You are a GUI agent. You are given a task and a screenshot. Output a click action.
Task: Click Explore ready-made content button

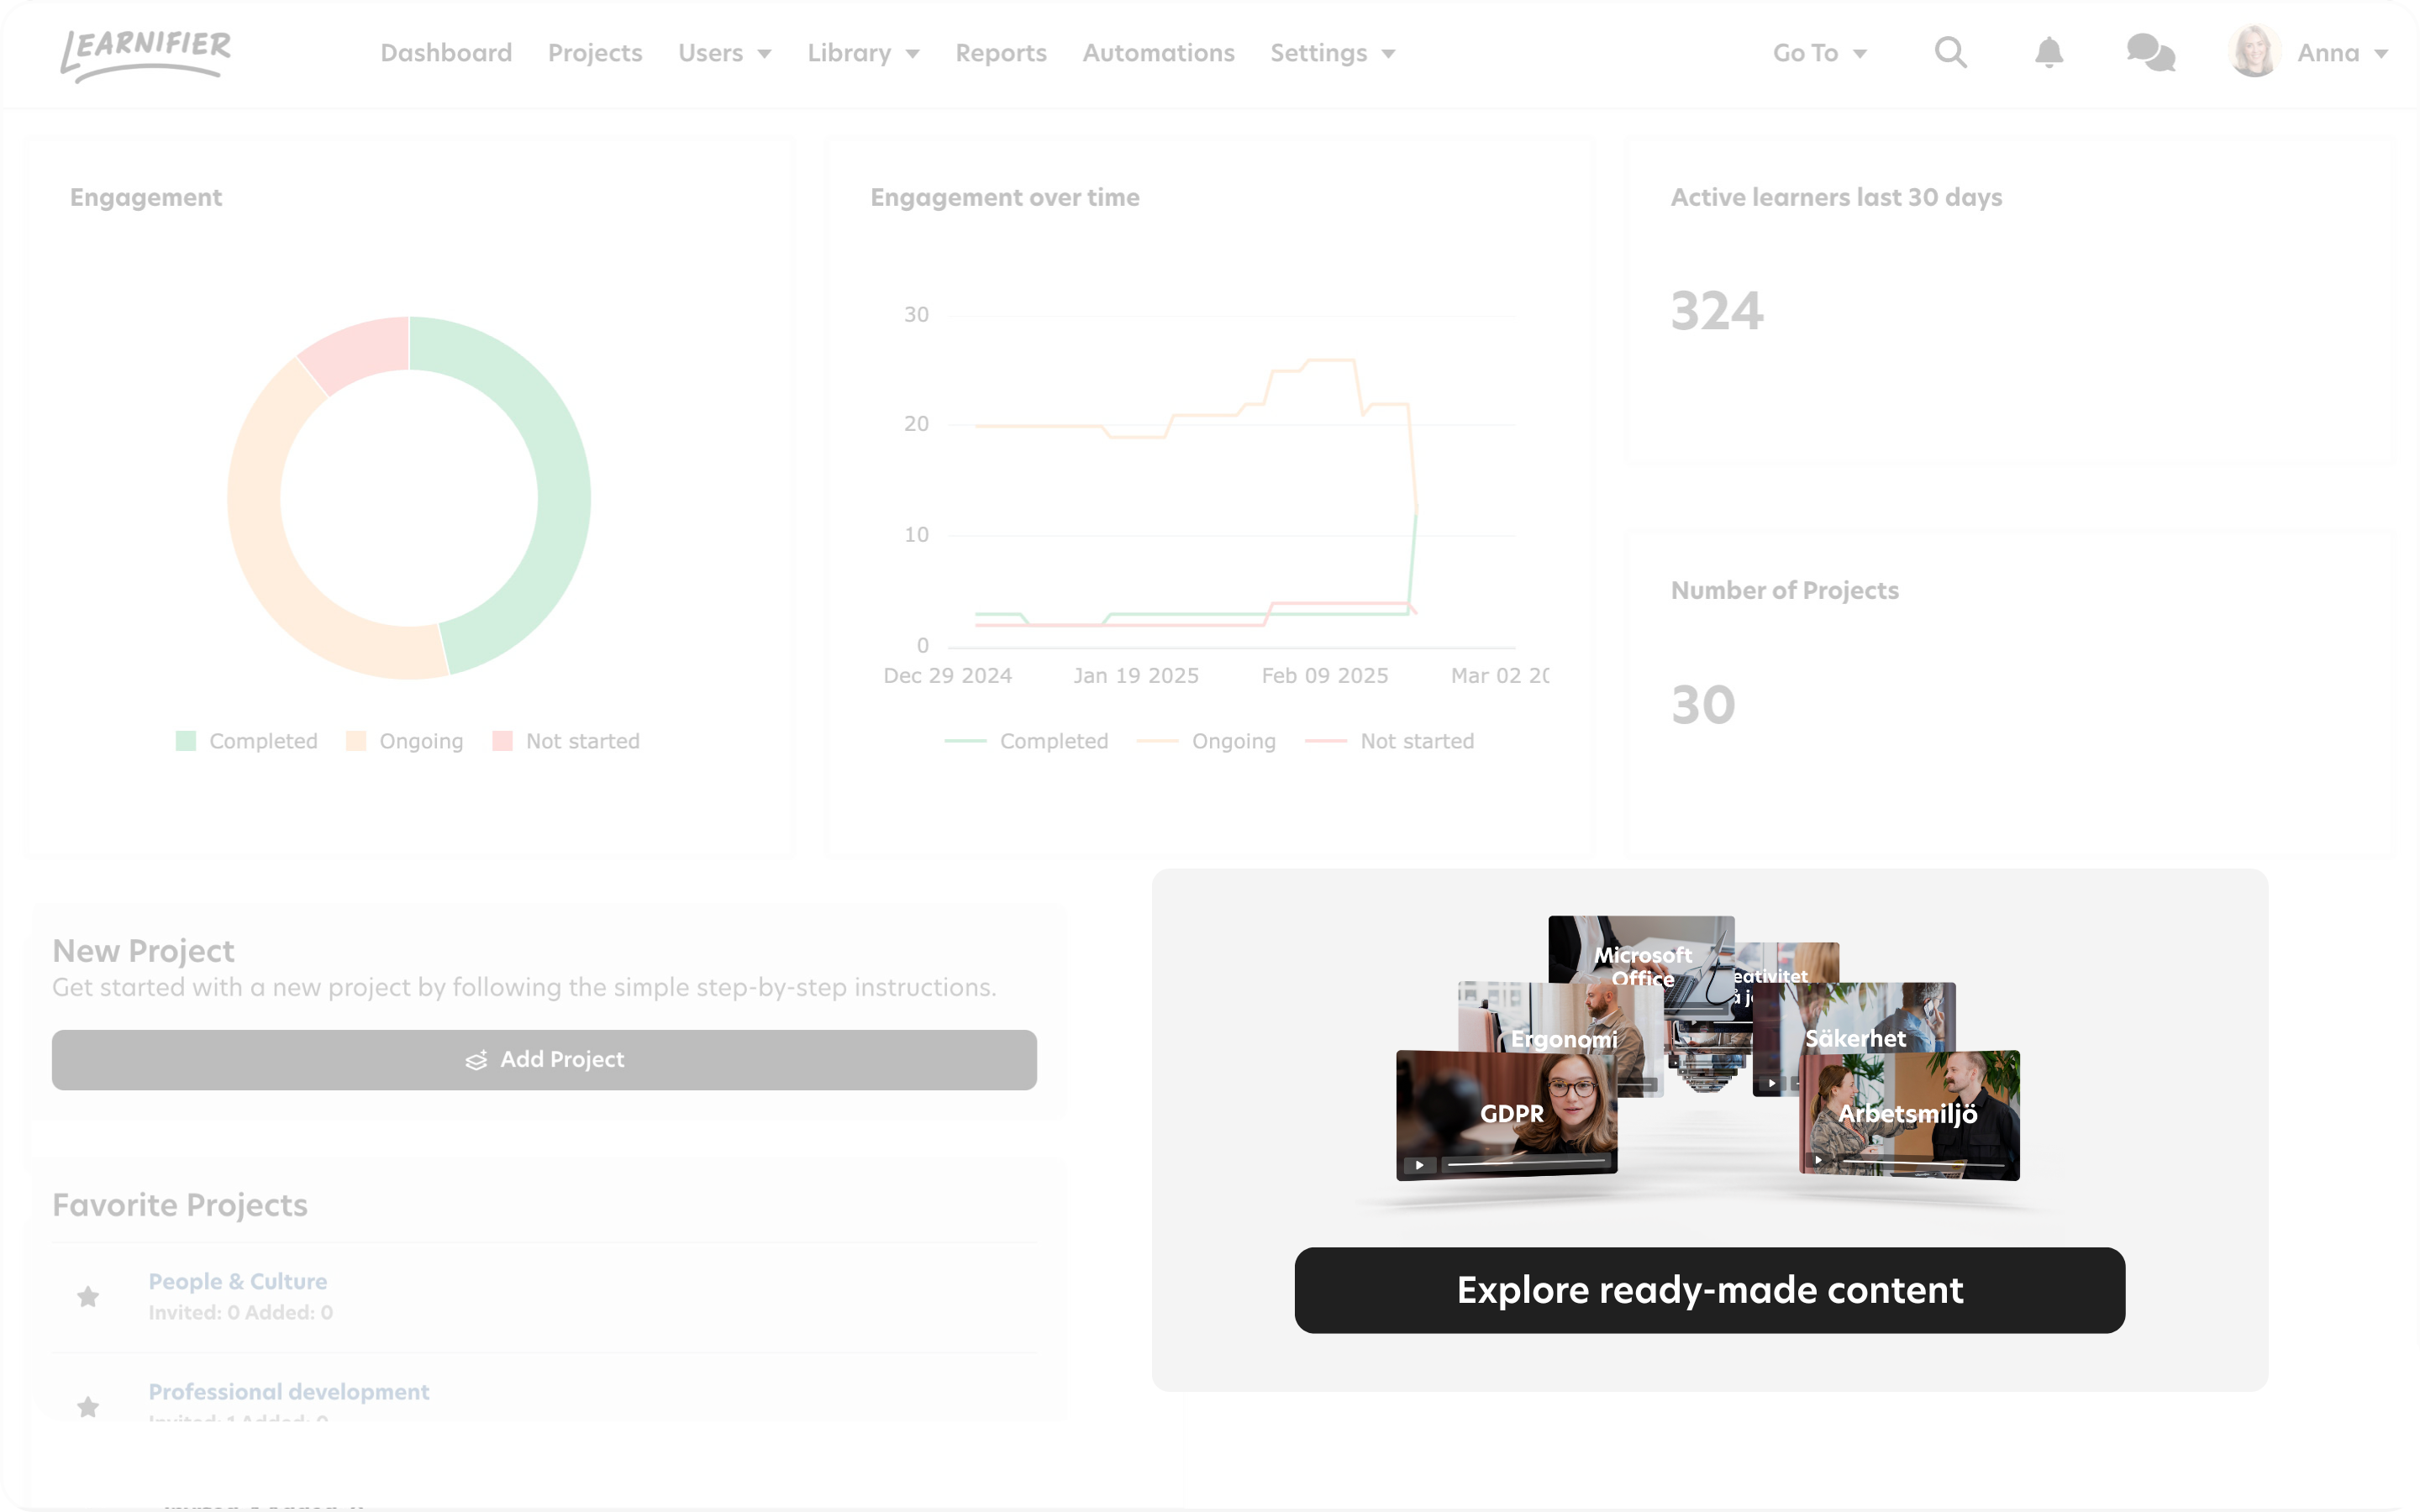pos(1709,1290)
